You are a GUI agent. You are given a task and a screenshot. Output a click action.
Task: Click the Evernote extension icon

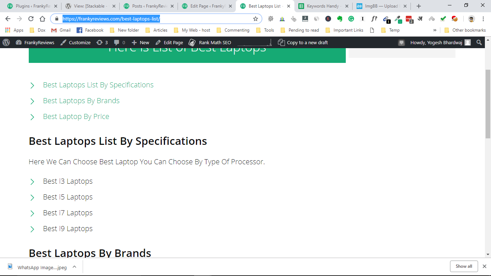coord(340,19)
